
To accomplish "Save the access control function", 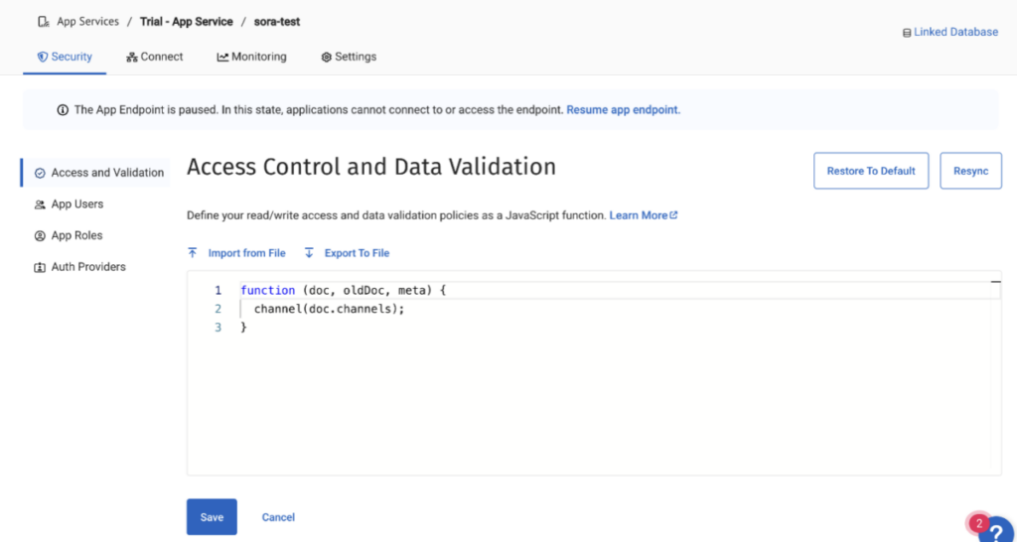I will 212,517.
